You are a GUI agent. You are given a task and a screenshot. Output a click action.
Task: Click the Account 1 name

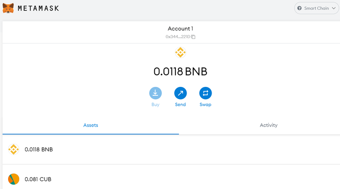(180, 29)
